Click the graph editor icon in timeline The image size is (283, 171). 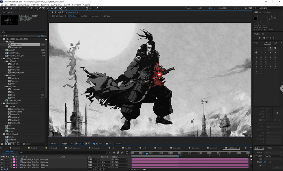127,152
